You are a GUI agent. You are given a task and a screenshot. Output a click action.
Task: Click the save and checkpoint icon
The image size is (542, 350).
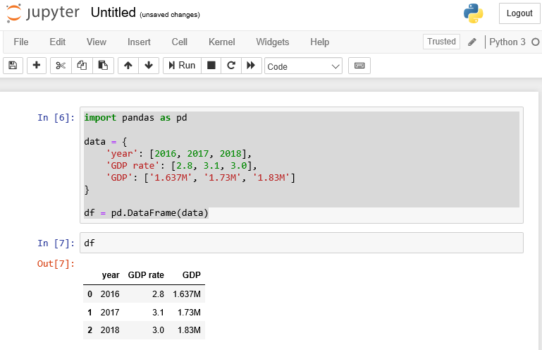[13, 66]
